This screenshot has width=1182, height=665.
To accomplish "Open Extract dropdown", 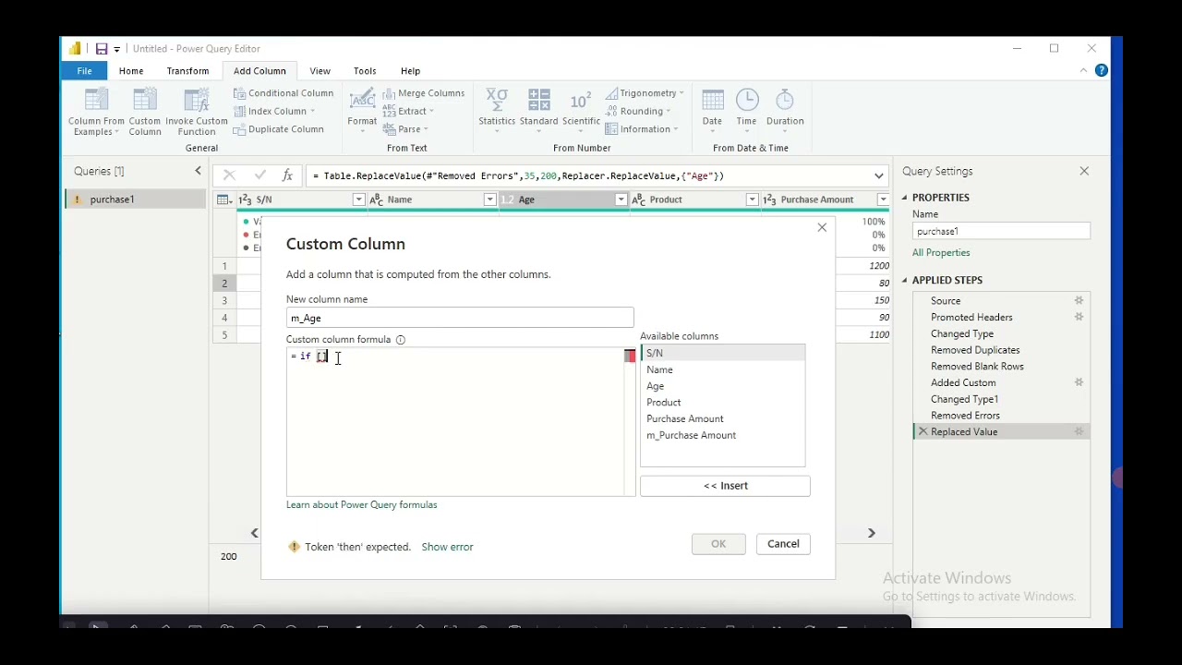I will click(408, 111).
